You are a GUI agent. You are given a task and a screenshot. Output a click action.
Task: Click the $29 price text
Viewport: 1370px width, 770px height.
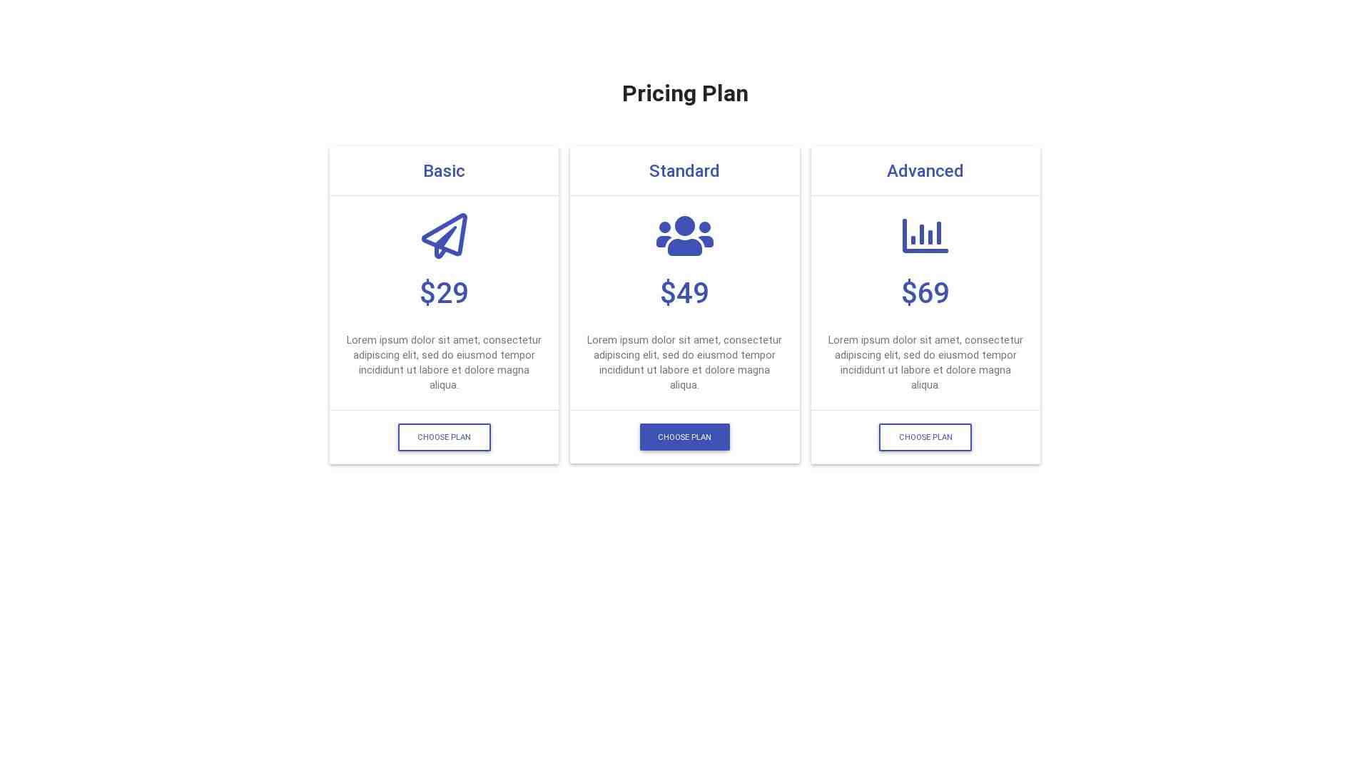coord(444,293)
